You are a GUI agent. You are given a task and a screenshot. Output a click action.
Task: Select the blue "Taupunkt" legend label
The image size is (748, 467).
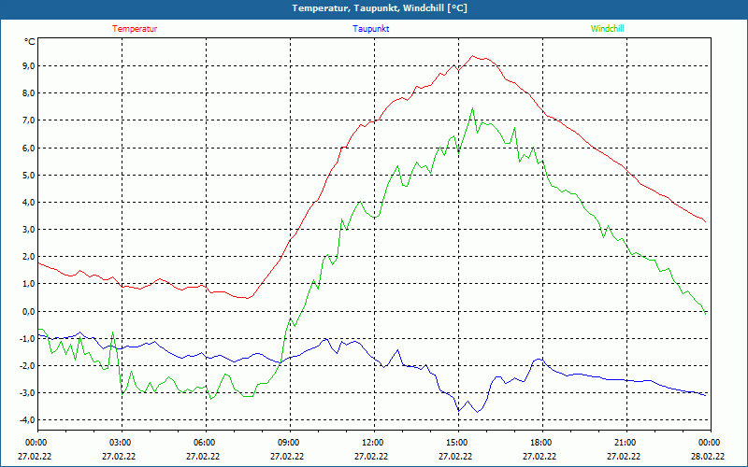click(x=370, y=29)
